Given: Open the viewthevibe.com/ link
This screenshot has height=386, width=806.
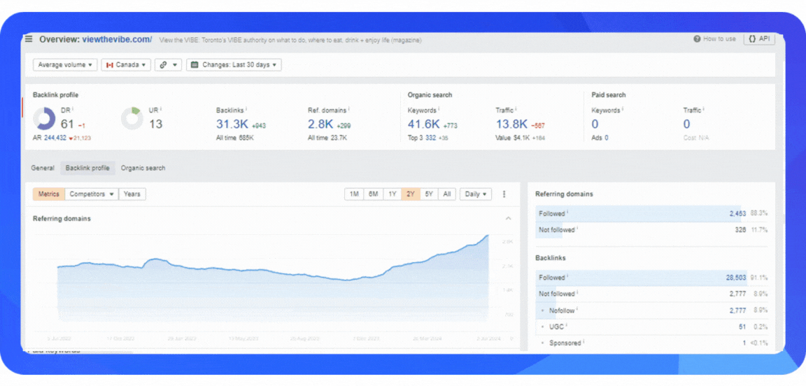Looking at the screenshot, I should tap(118, 39).
